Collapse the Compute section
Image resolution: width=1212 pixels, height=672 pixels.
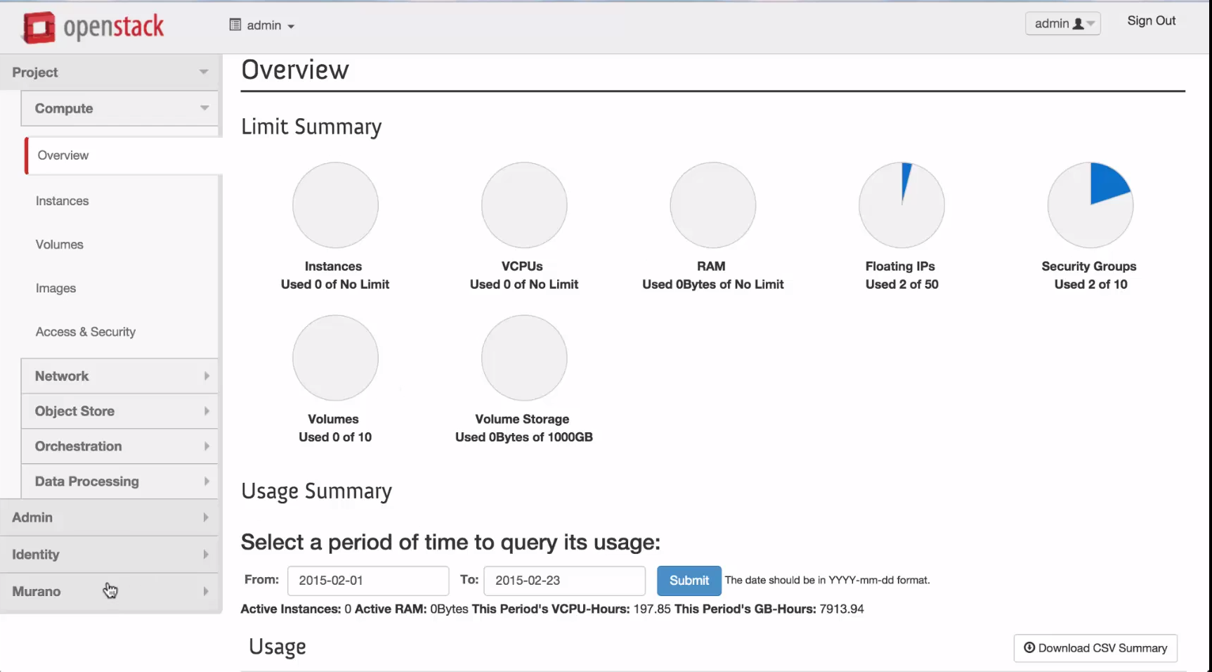tap(119, 108)
